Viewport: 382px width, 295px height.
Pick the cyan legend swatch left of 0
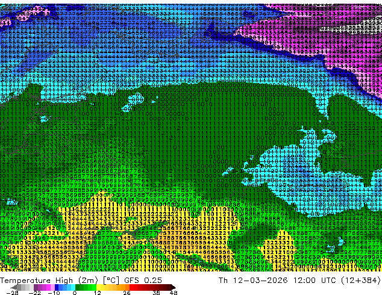(74, 287)
